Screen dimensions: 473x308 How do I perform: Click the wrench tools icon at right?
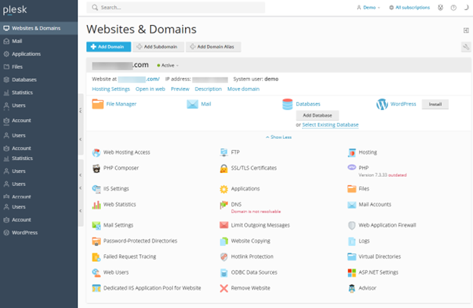click(x=465, y=47)
